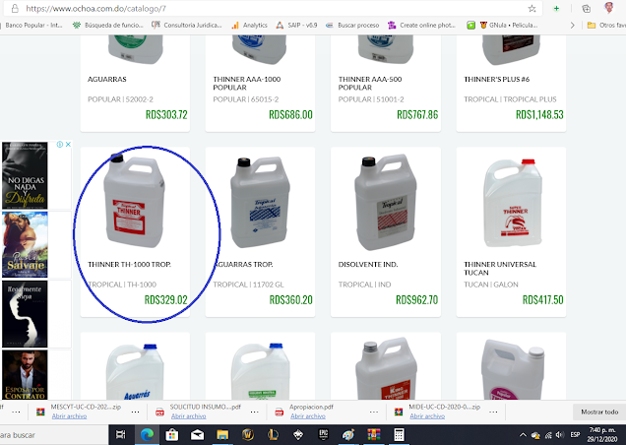
Task: Open options menu for the MIDE-UC-CD zip download
Action: point(493,412)
